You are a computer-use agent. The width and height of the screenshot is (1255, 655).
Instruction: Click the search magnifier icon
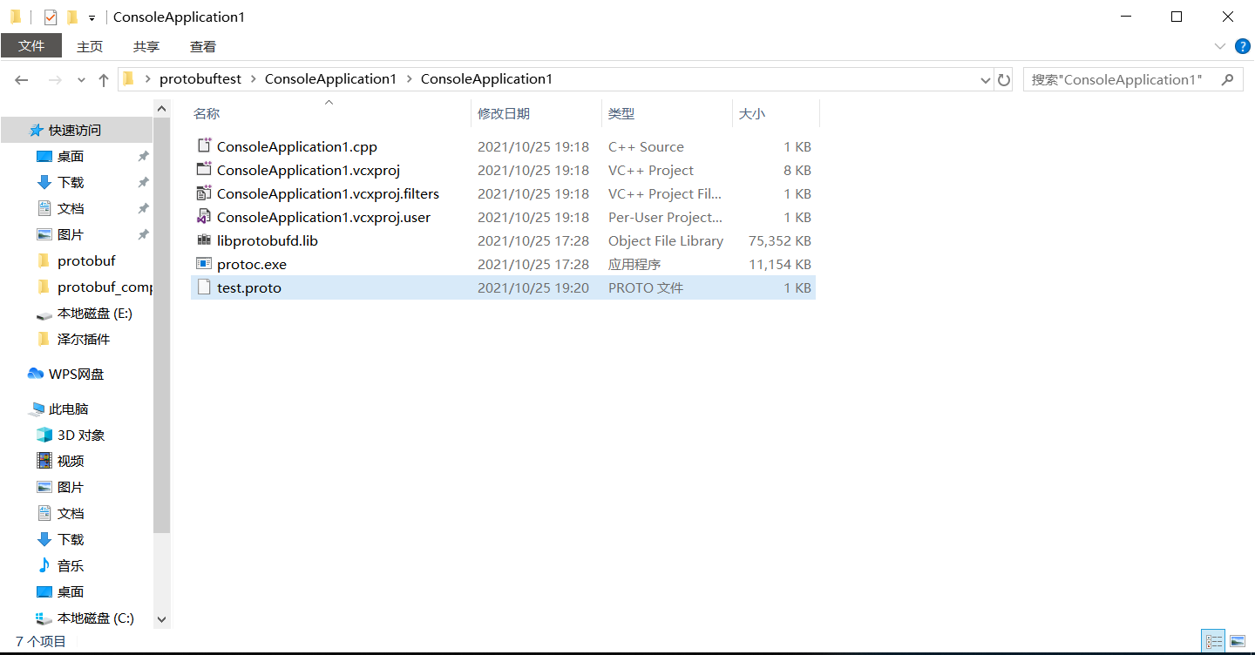pyautogui.click(x=1228, y=79)
